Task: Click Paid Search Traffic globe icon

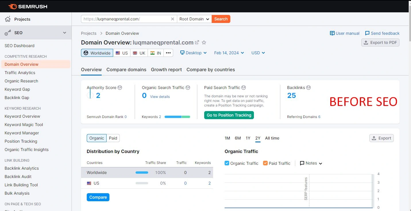Action: point(244,88)
